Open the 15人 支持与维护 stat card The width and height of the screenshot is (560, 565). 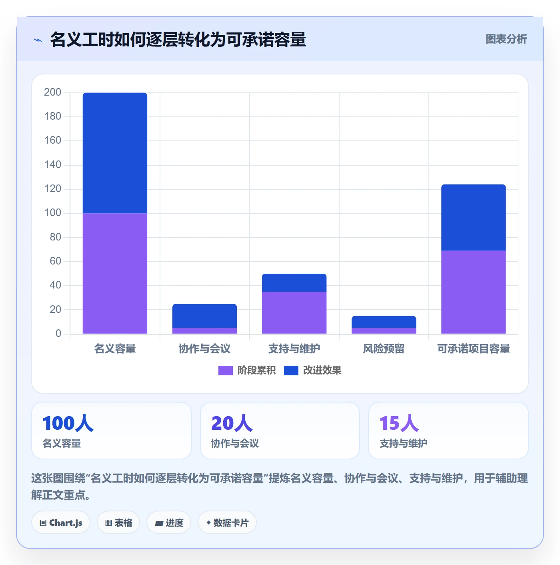pos(448,431)
